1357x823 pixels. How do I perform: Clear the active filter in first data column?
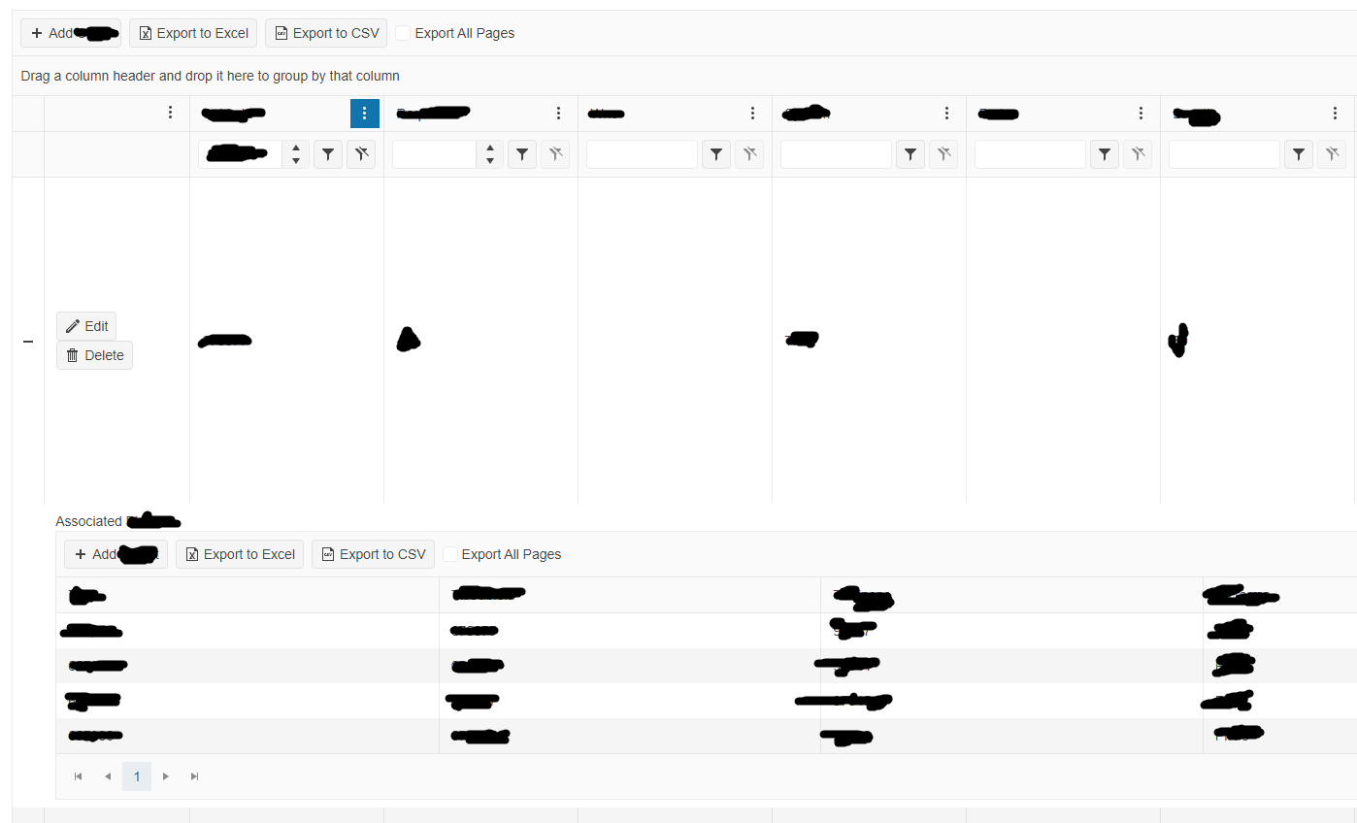pyautogui.click(x=361, y=154)
